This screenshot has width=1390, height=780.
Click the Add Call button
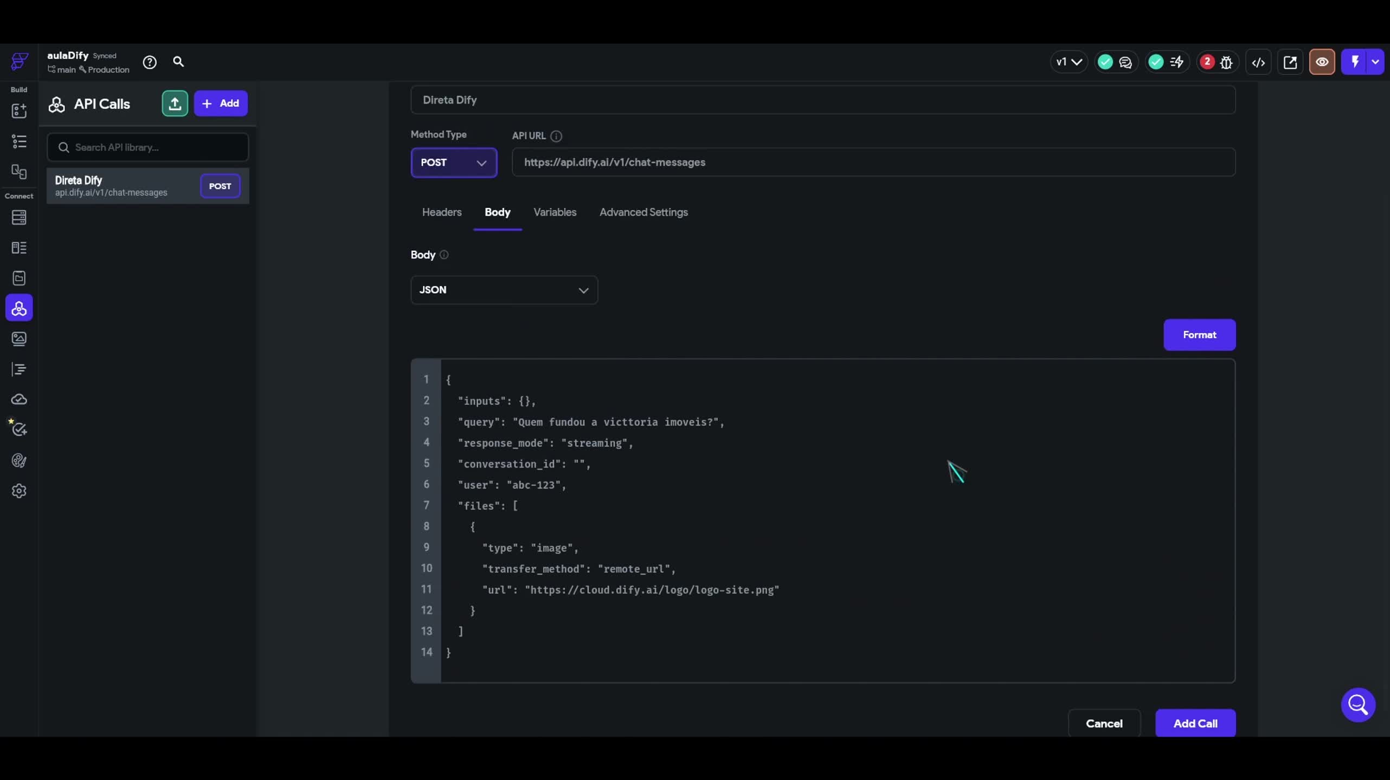tap(1195, 723)
